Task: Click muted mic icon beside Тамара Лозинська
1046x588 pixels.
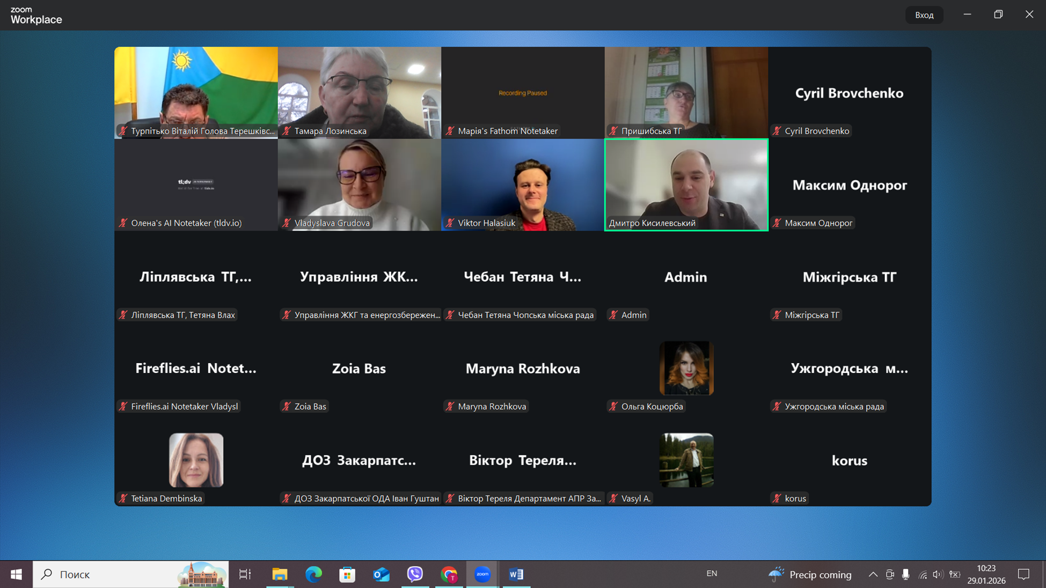Action: 287,131
